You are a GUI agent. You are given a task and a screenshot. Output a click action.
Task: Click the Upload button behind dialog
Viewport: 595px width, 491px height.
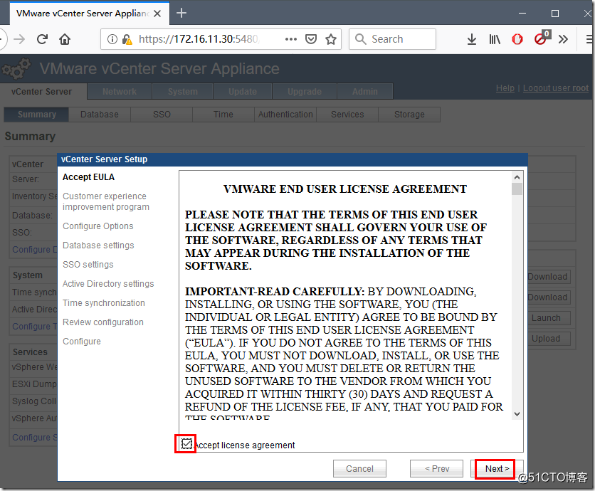click(x=549, y=339)
